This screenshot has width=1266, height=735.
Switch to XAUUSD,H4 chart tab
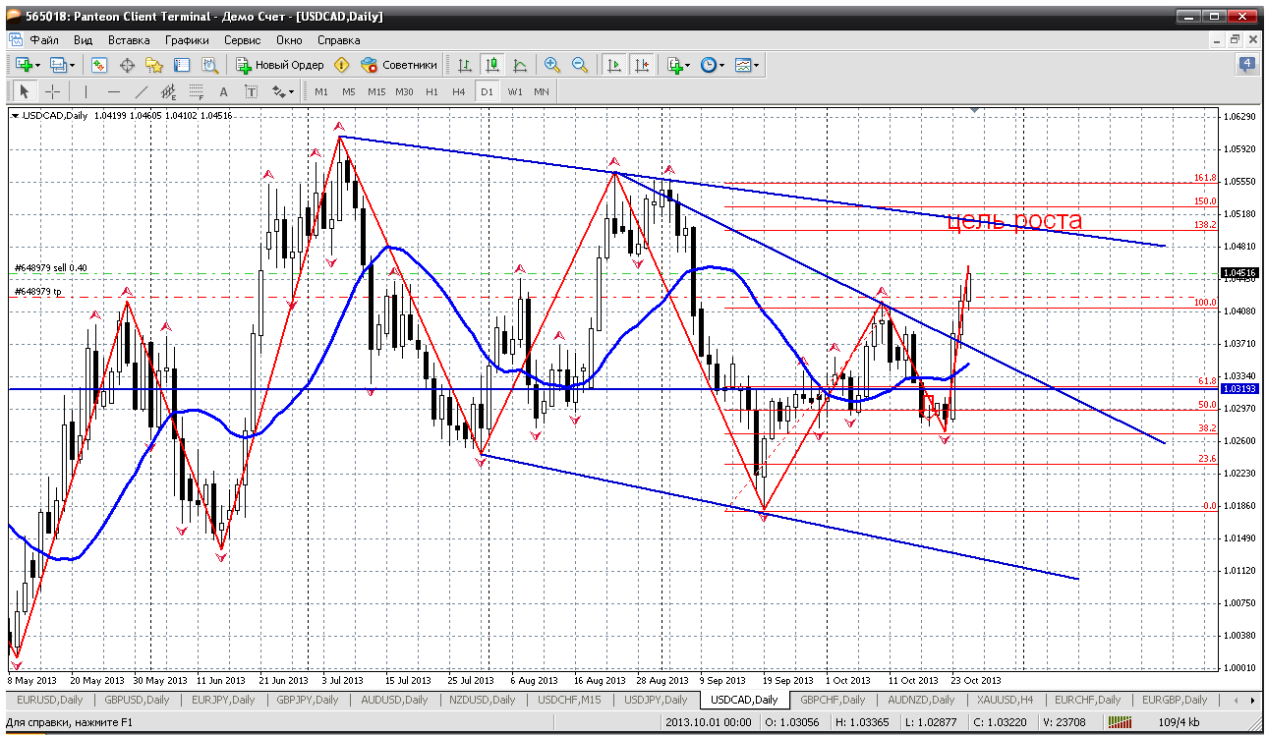pos(1004,700)
